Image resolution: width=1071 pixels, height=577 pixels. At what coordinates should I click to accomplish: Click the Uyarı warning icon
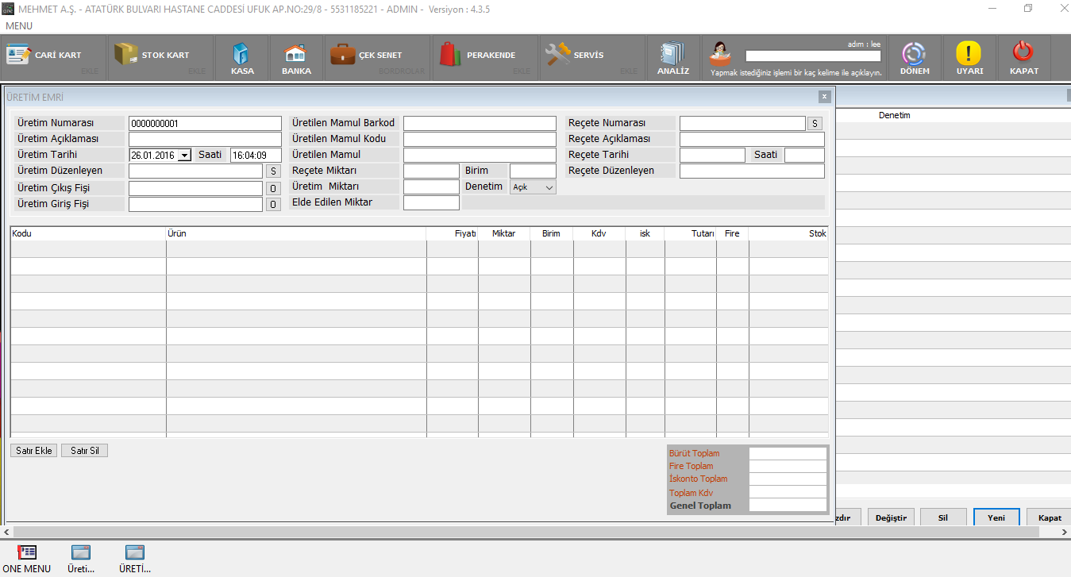click(969, 58)
